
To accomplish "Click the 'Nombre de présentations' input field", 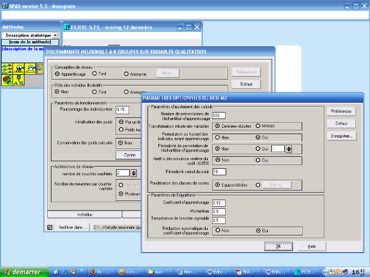I will click(219, 115).
